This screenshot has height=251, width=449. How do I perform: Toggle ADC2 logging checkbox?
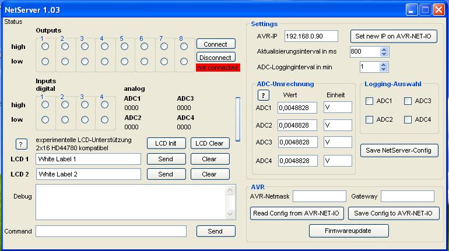(x=369, y=120)
